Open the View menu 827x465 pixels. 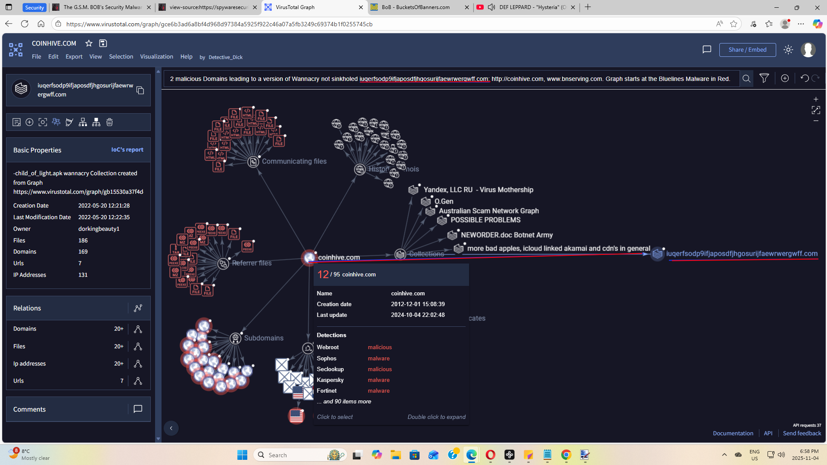point(96,56)
